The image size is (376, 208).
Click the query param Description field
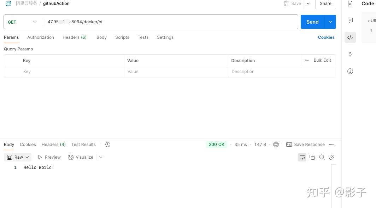click(x=282, y=72)
